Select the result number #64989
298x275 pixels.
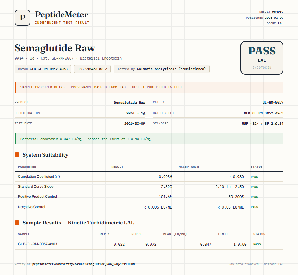click(278, 12)
